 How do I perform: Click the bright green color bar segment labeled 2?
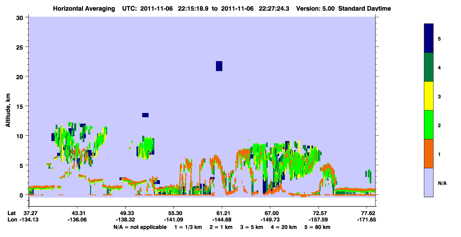(x=428, y=125)
